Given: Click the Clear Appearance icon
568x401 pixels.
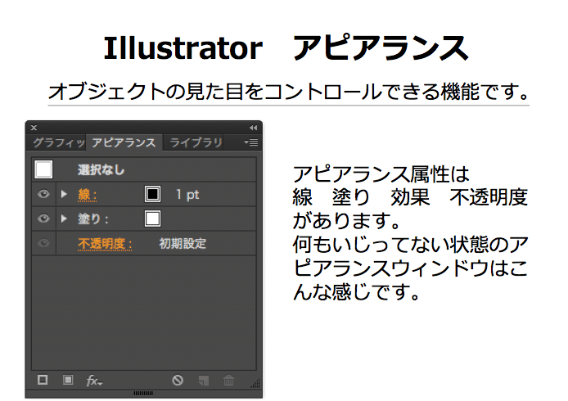Looking at the screenshot, I should 178,380.
